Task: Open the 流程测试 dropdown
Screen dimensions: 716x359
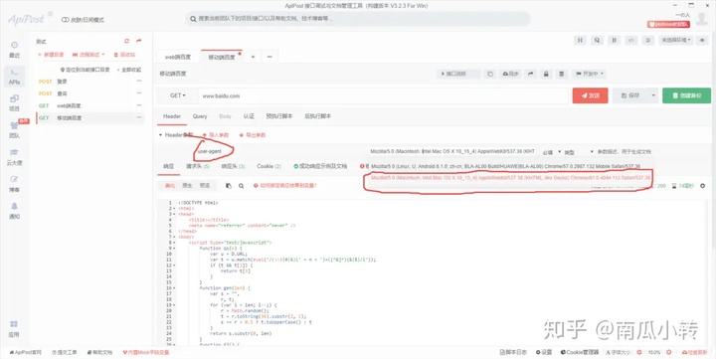Action: tap(89, 55)
